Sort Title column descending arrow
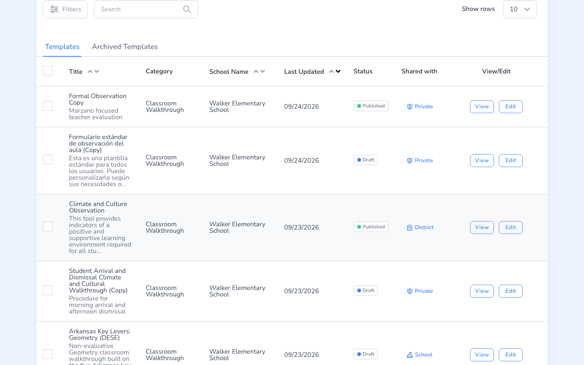Image resolution: width=584 pixels, height=365 pixels. coord(97,71)
